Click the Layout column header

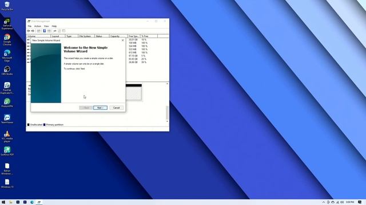click(58, 36)
